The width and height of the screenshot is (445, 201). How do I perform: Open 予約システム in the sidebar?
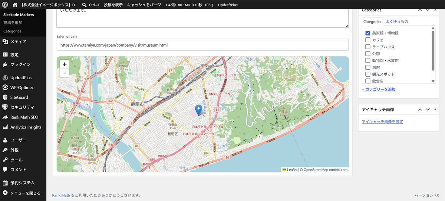point(23,183)
